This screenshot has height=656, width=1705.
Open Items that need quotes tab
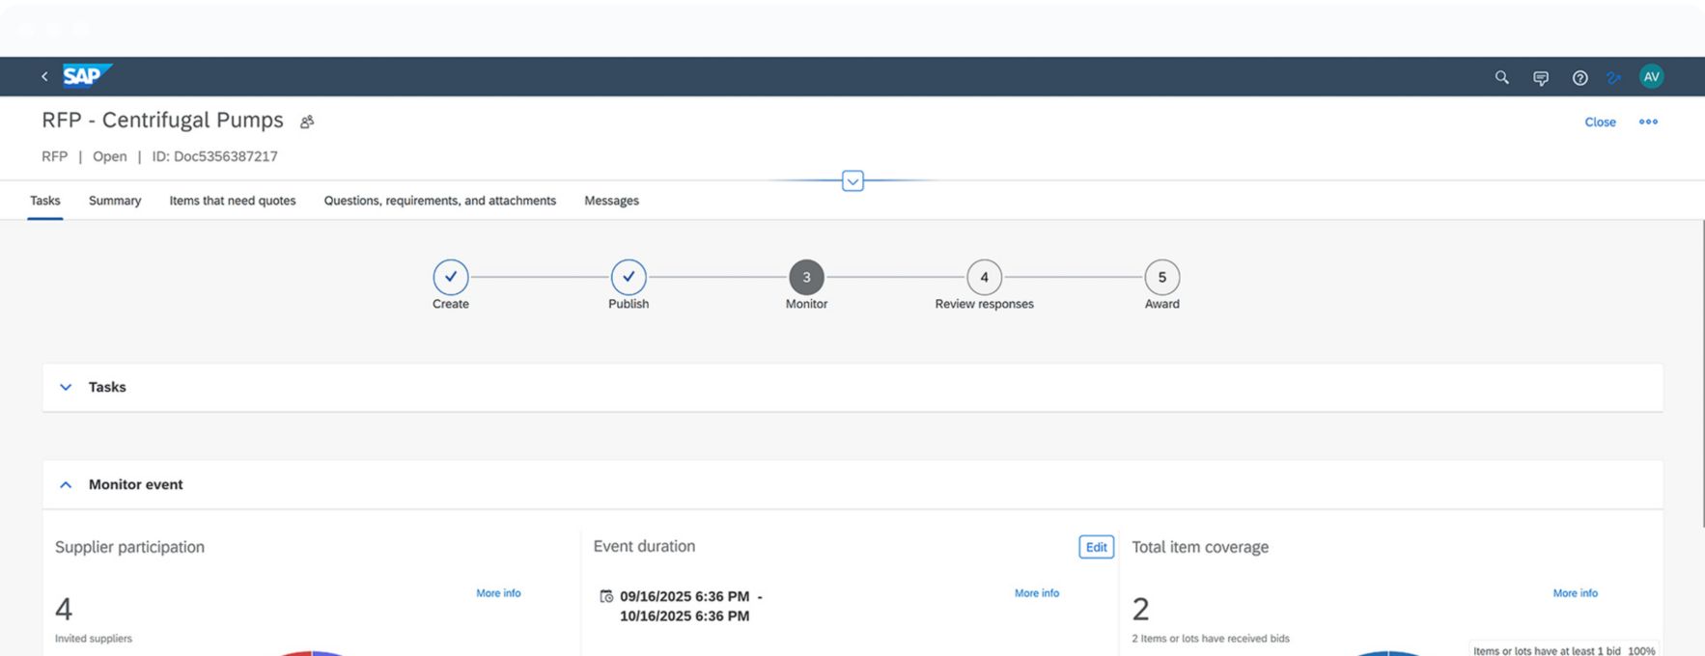pyautogui.click(x=233, y=201)
